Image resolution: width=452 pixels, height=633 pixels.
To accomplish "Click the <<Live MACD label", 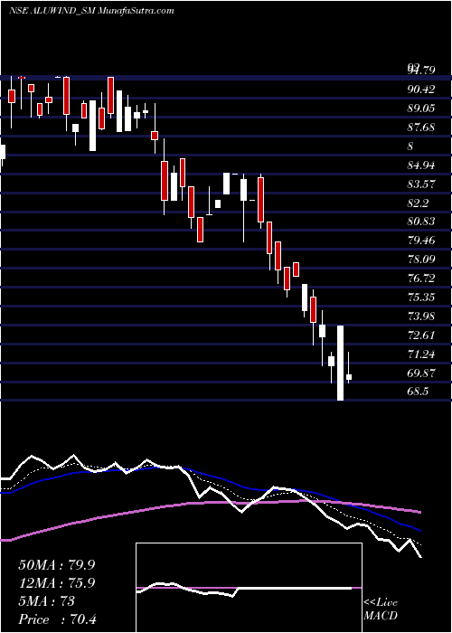I will click(x=381, y=609).
